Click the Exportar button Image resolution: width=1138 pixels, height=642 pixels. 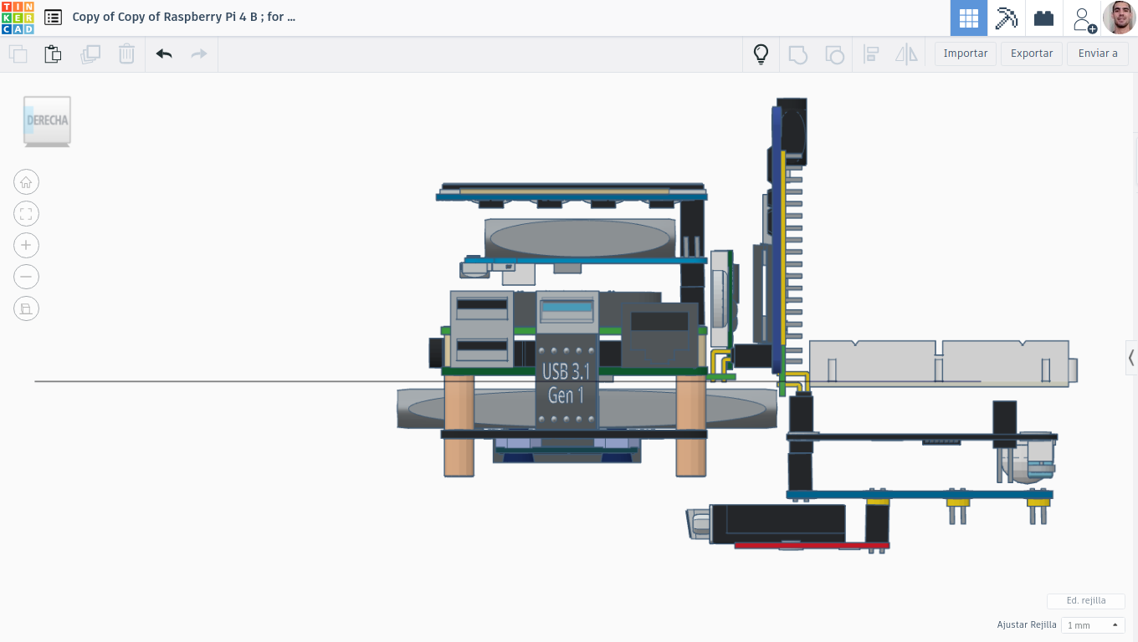[x=1032, y=53]
